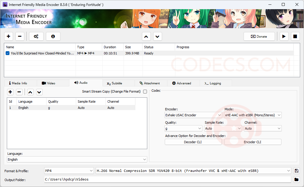Open the MP4 format dropdown
This screenshot has width=304, height=187.
pyautogui.click(x=69, y=171)
